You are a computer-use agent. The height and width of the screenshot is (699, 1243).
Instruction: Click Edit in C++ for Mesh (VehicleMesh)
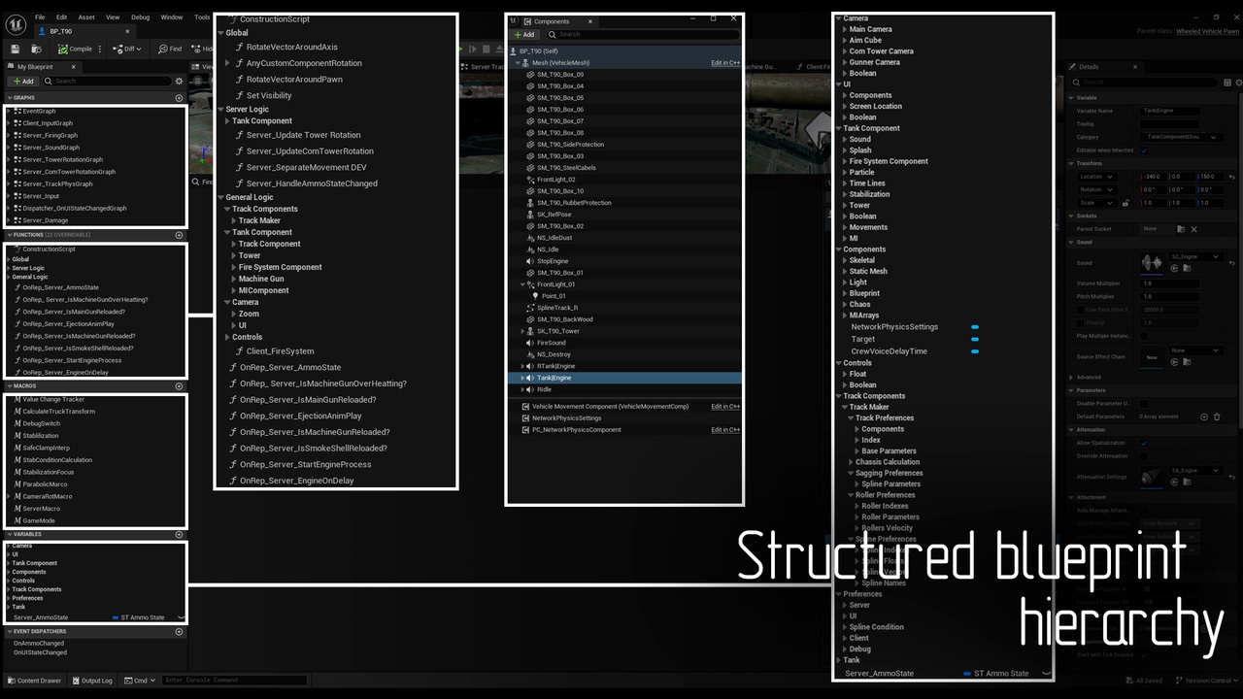point(725,63)
